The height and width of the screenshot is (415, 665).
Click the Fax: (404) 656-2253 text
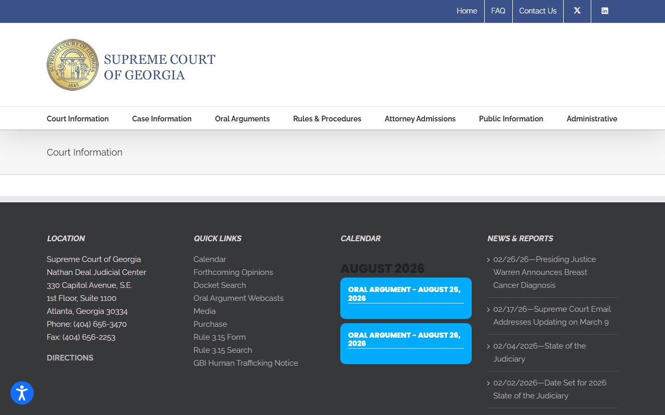(81, 337)
